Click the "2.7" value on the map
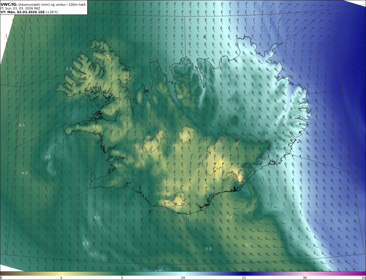 pos(96,127)
